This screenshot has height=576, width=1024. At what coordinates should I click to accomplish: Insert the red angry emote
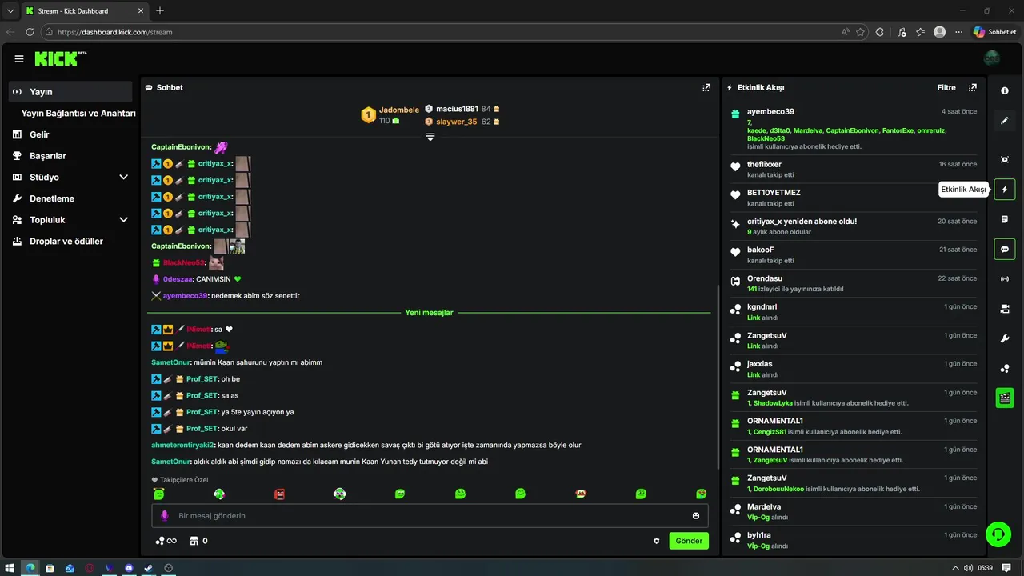click(279, 494)
